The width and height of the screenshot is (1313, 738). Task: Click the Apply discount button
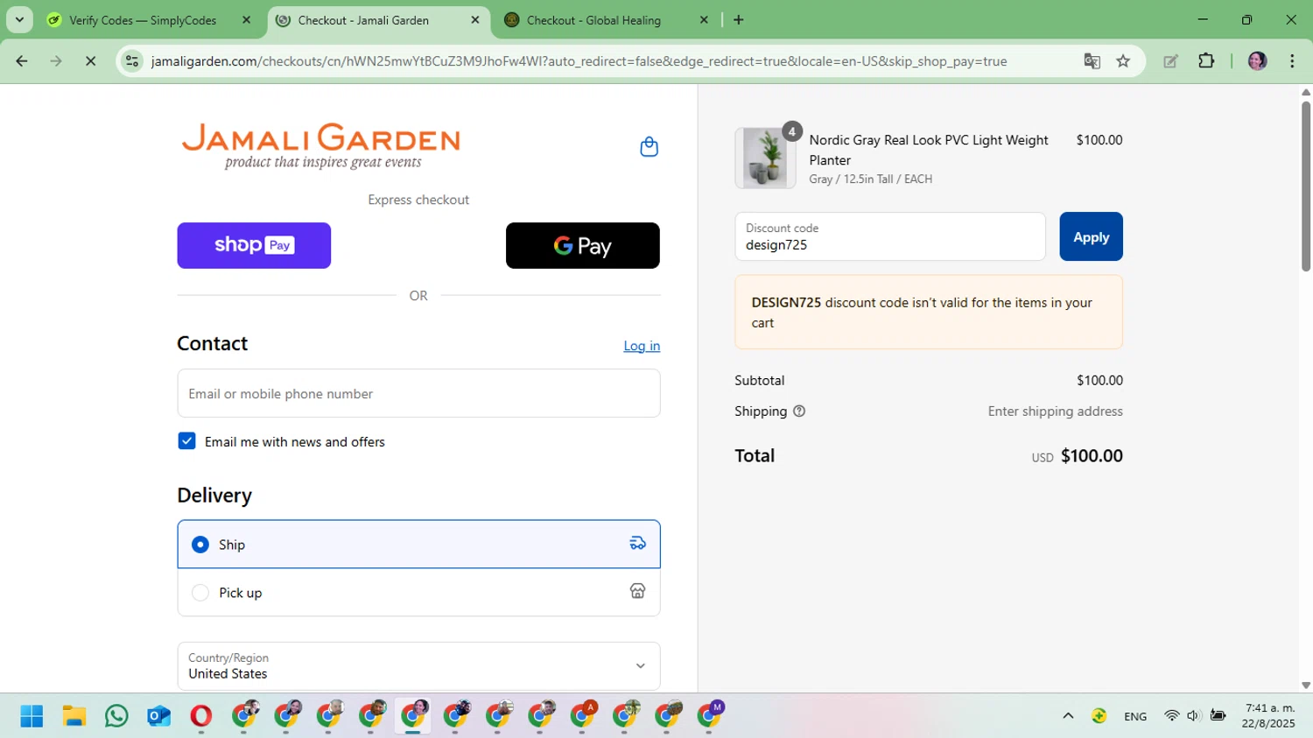click(x=1091, y=236)
